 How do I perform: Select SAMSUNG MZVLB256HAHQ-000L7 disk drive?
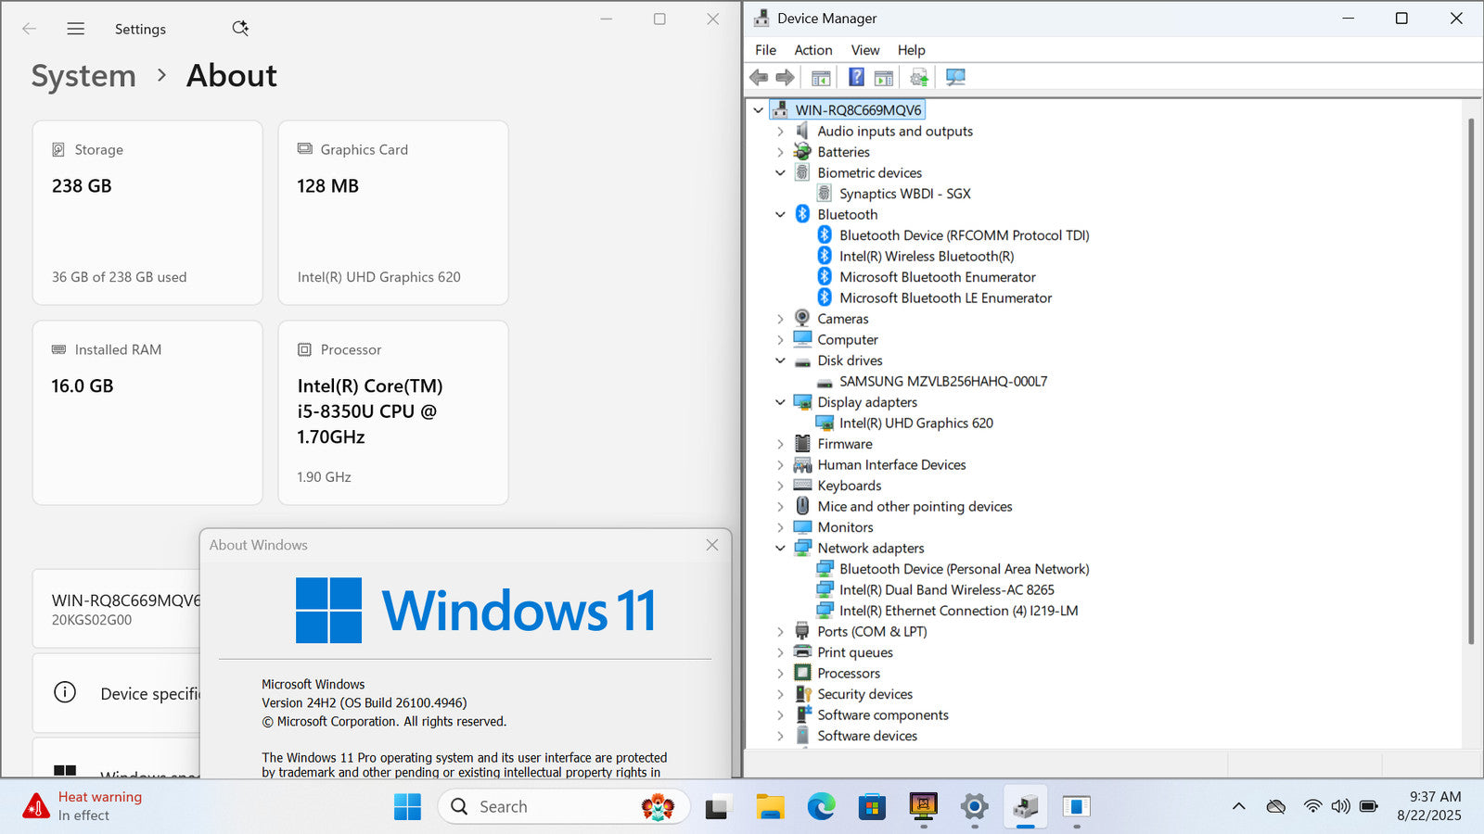point(942,382)
